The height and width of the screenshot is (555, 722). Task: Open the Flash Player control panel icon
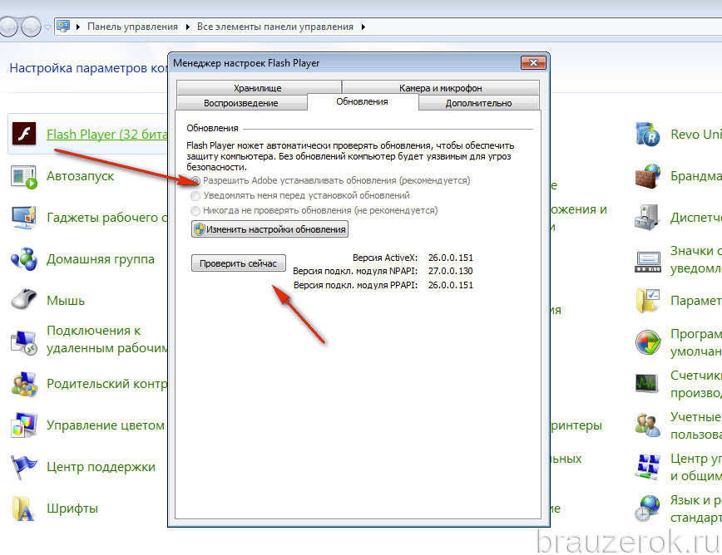(x=24, y=134)
